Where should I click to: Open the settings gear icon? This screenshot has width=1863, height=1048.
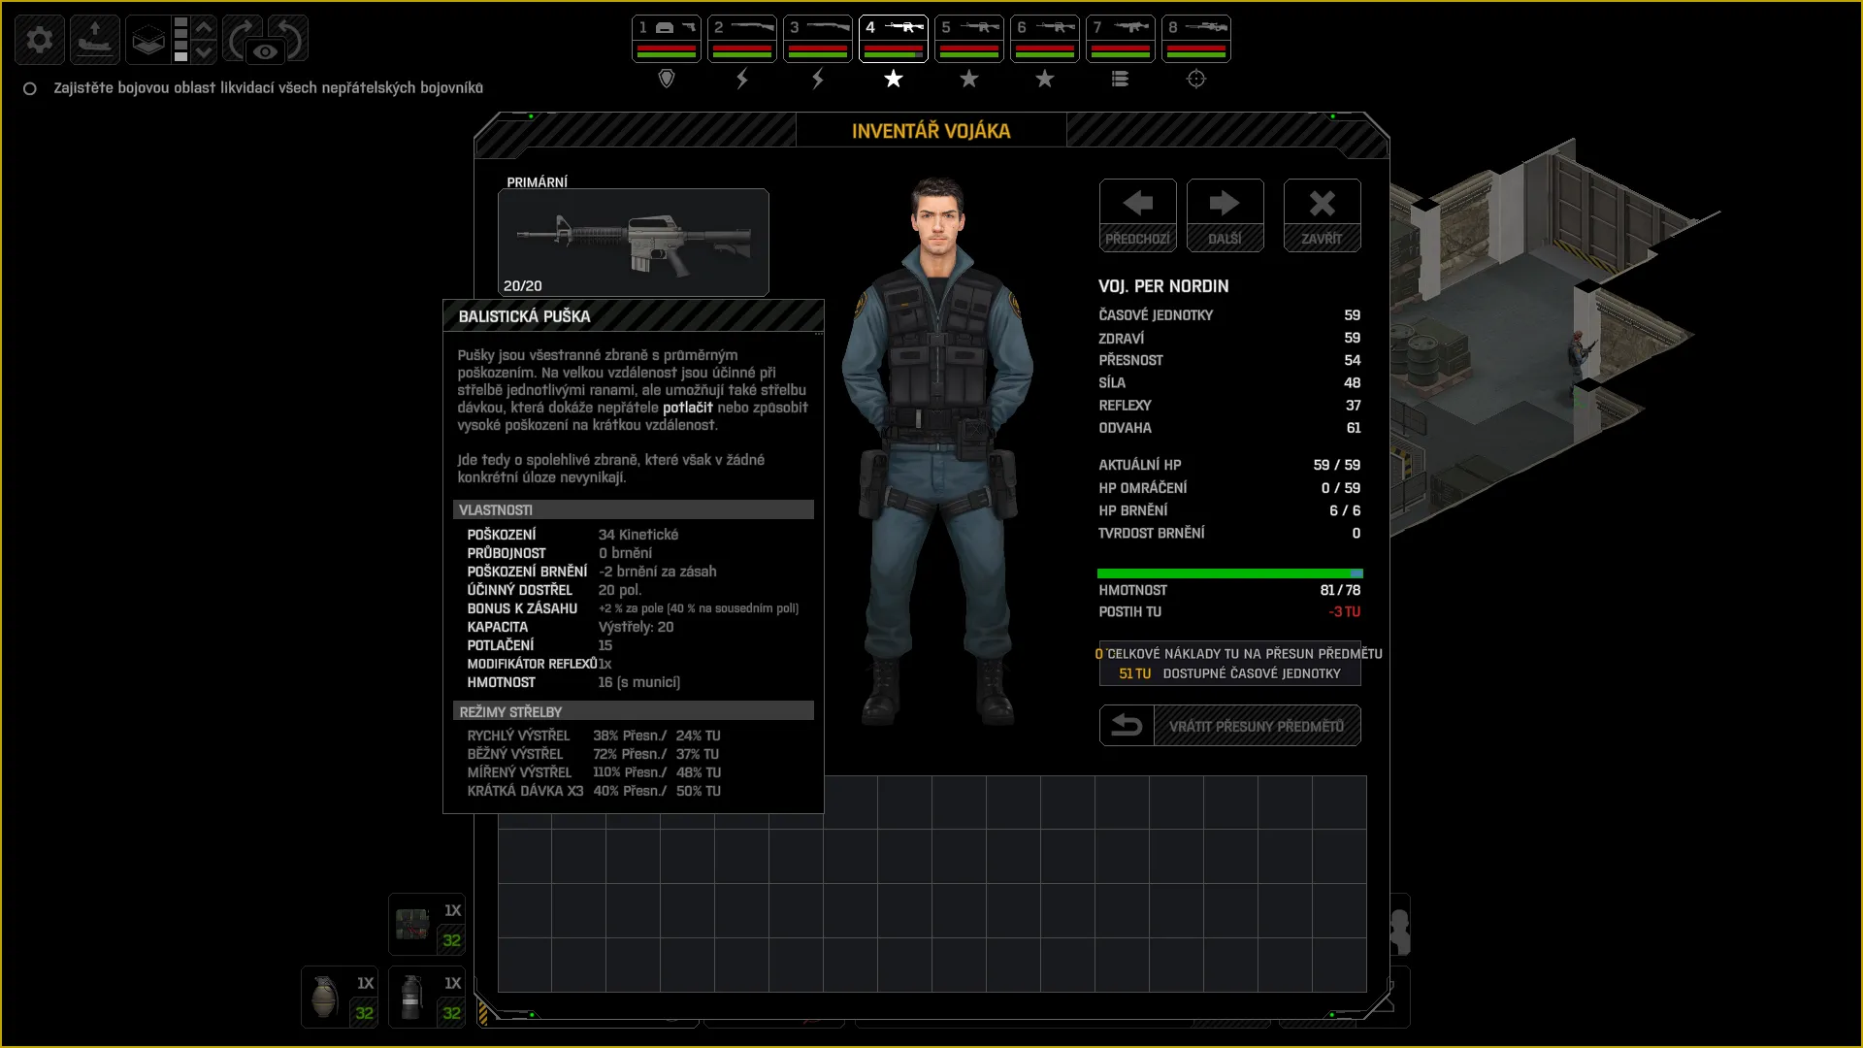(40, 40)
